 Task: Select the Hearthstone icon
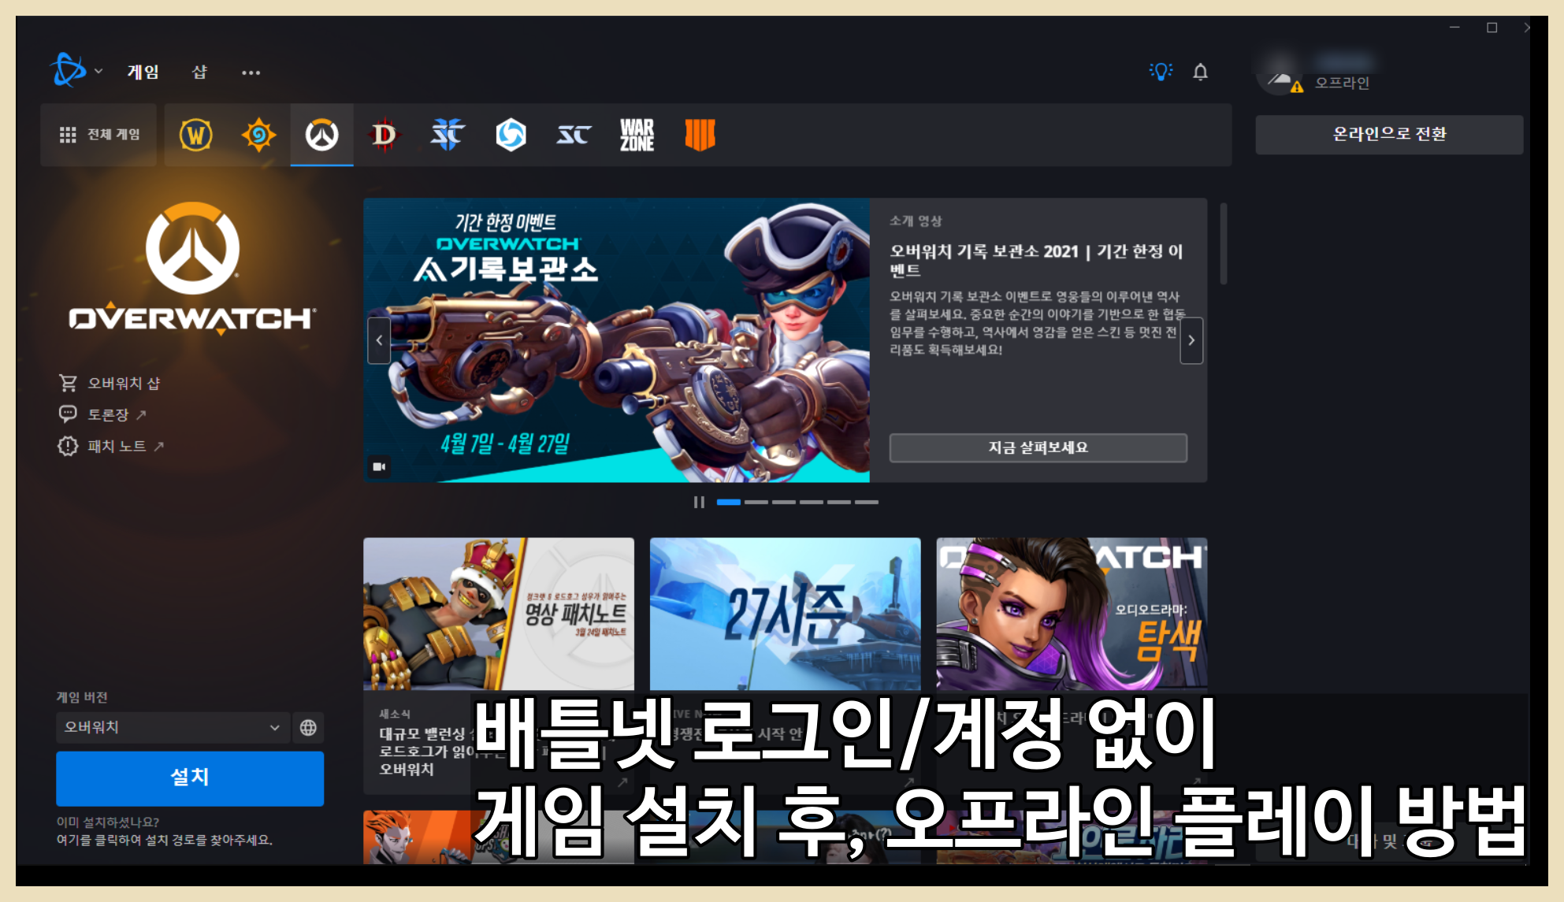258,135
